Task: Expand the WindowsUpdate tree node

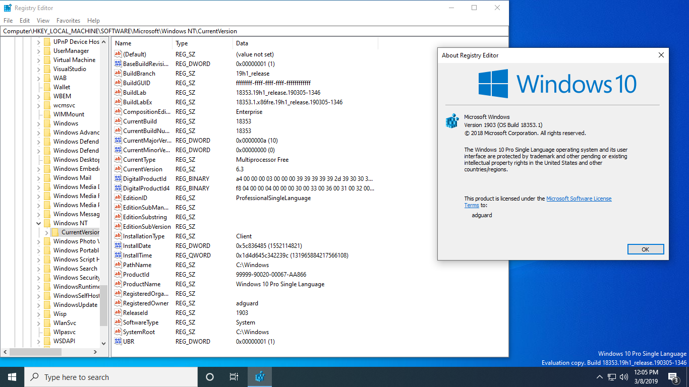Action: point(39,305)
